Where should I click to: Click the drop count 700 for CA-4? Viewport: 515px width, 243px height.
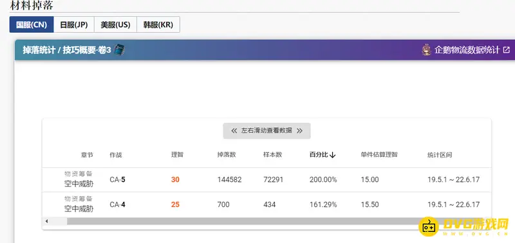(223, 204)
